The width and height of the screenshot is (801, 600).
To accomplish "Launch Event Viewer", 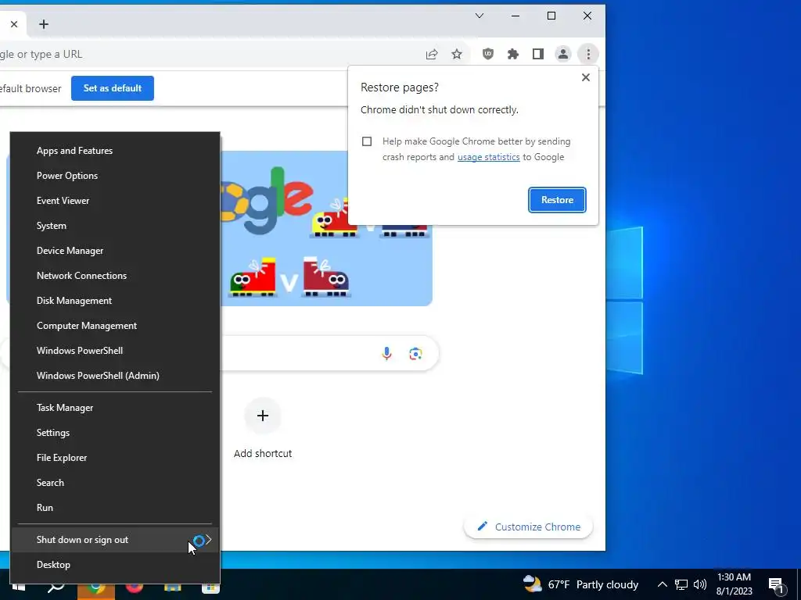I will click(x=115, y=201).
